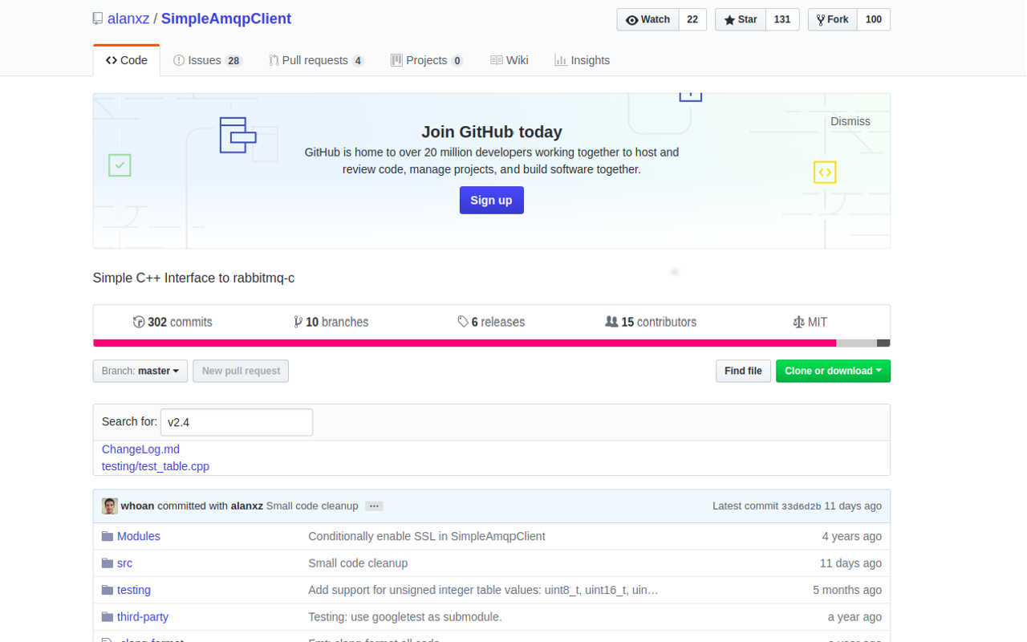Open commit 'Testing: use googletest as submodule.'
The height and width of the screenshot is (642, 1027).
(405, 617)
